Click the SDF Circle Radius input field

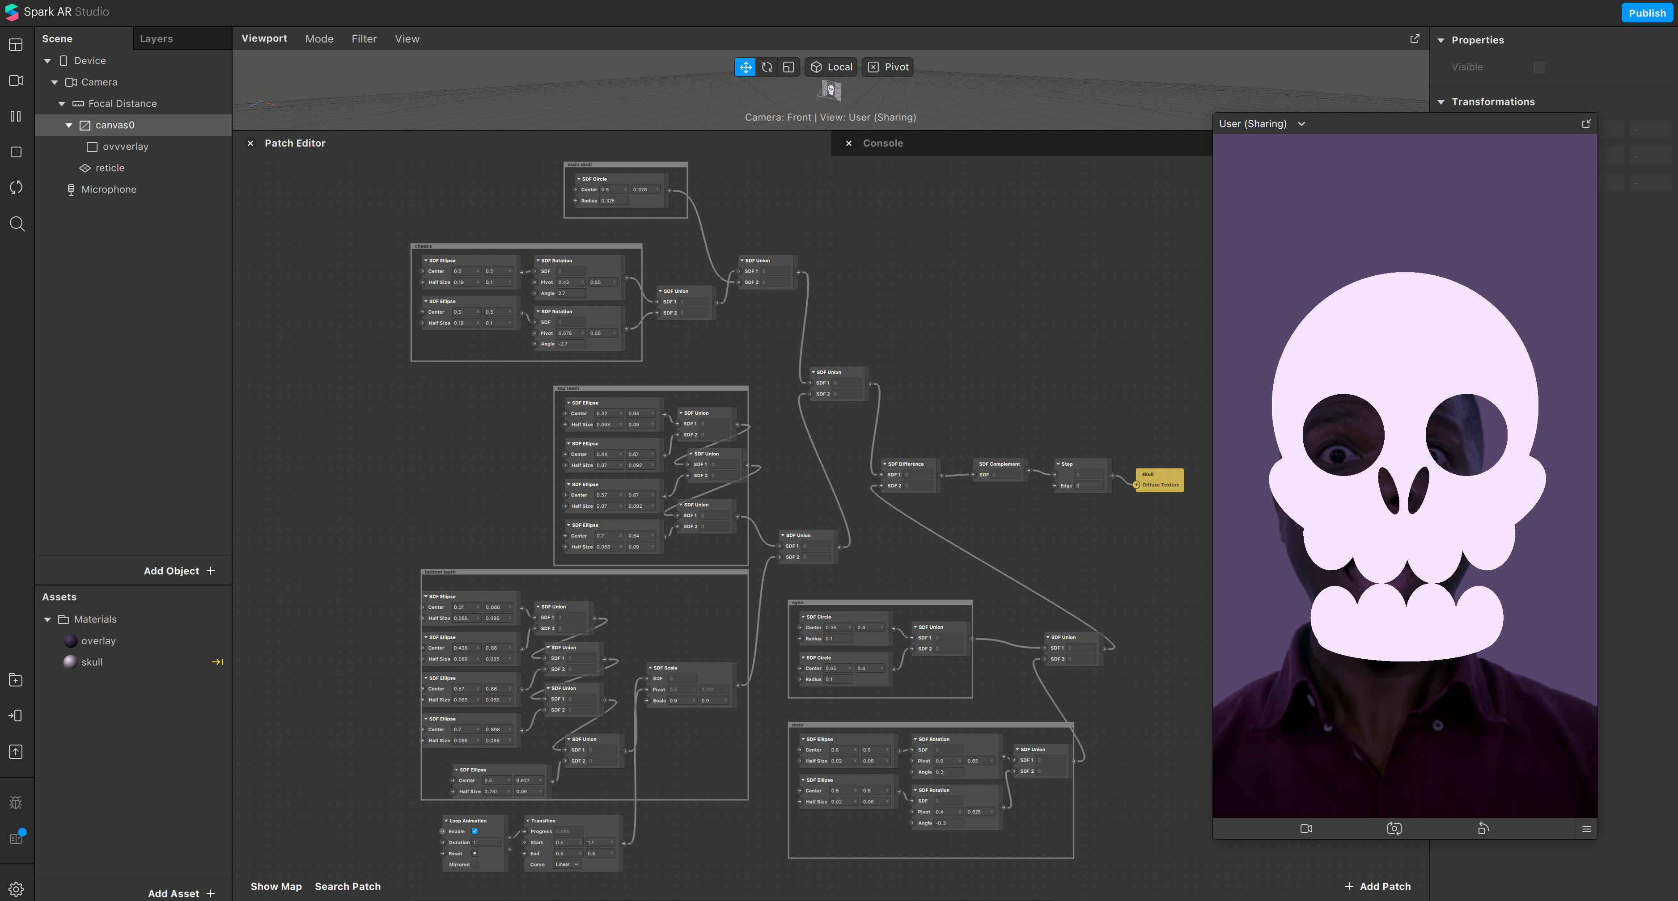click(614, 201)
